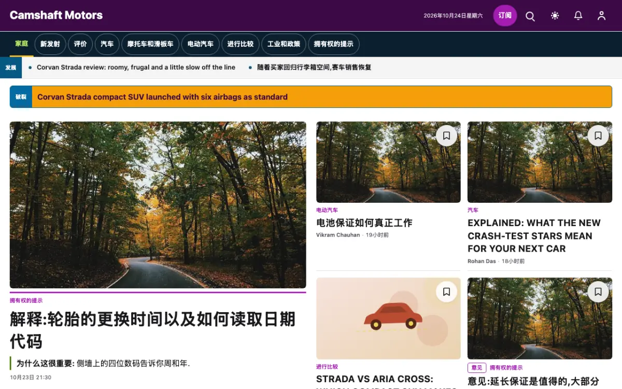Select the 家庭 nav tab

click(22, 44)
